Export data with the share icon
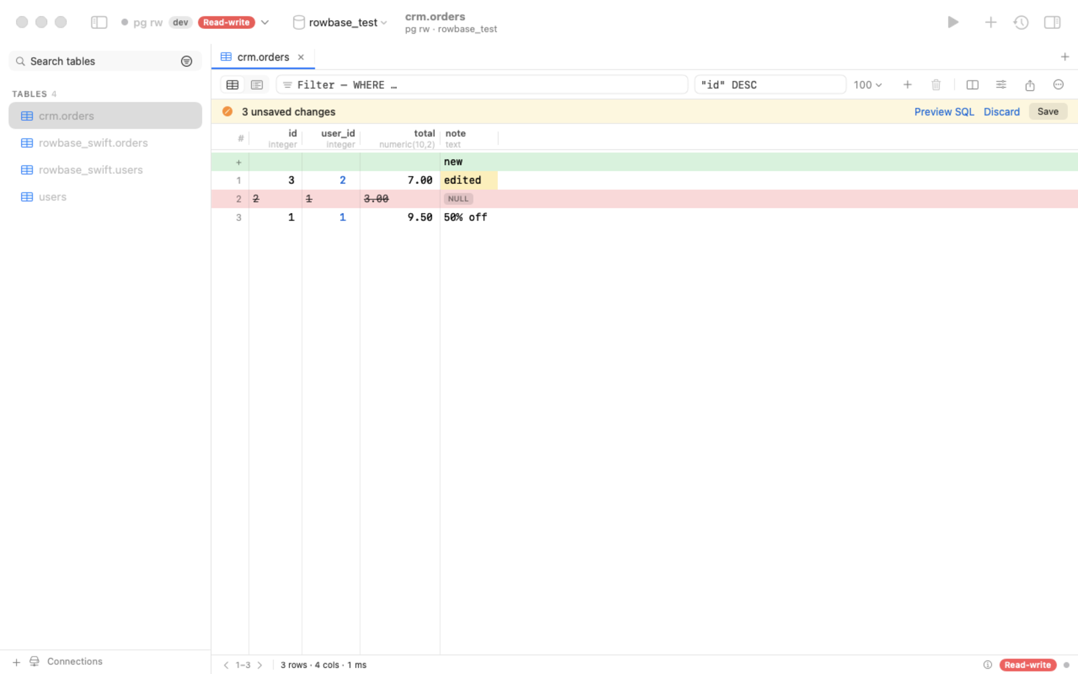 point(1029,85)
